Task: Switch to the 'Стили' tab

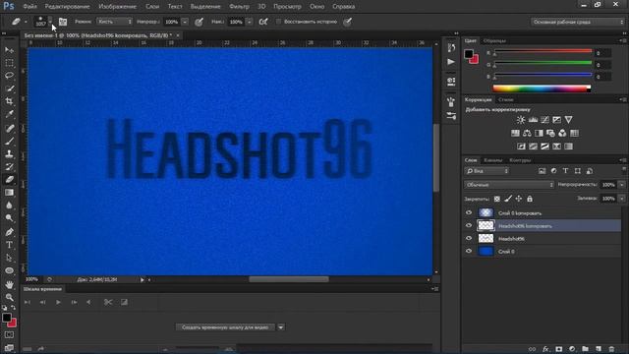Action: (x=506, y=99)
